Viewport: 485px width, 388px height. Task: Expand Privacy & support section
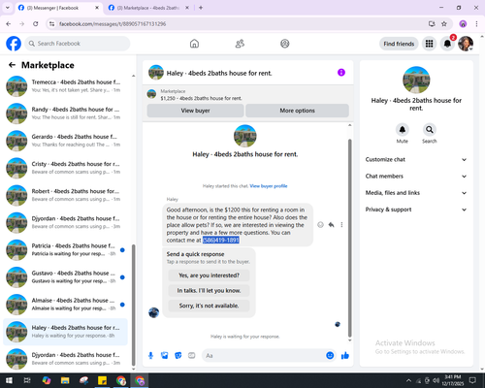[416, 210]
